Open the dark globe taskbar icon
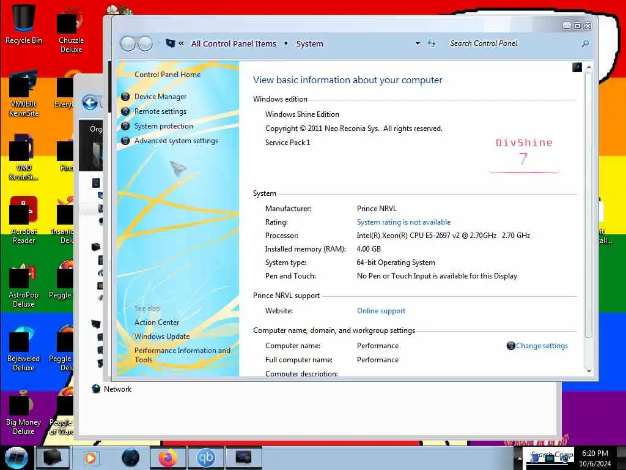The width and height of the screenshot is (626, 470). [131, 458]
